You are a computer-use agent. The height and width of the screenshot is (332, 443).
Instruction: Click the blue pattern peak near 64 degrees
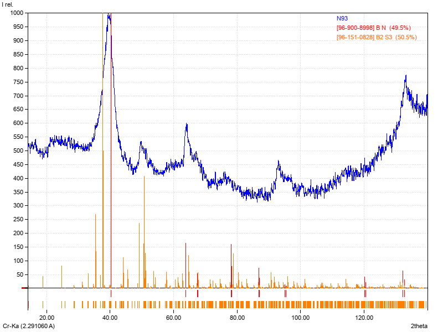[x=187, y=125]
